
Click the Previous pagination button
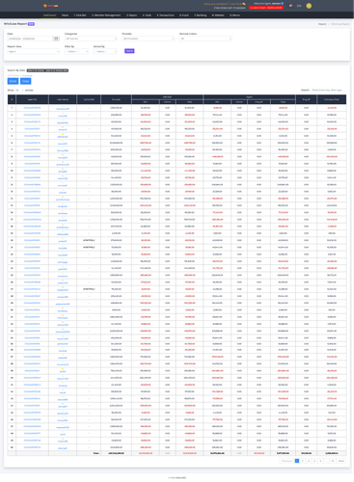coord(286,461)
